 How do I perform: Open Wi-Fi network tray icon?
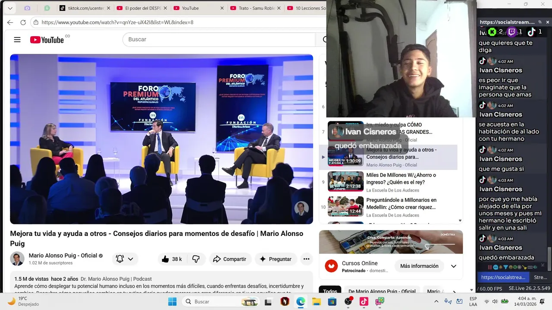click(486, 301)
